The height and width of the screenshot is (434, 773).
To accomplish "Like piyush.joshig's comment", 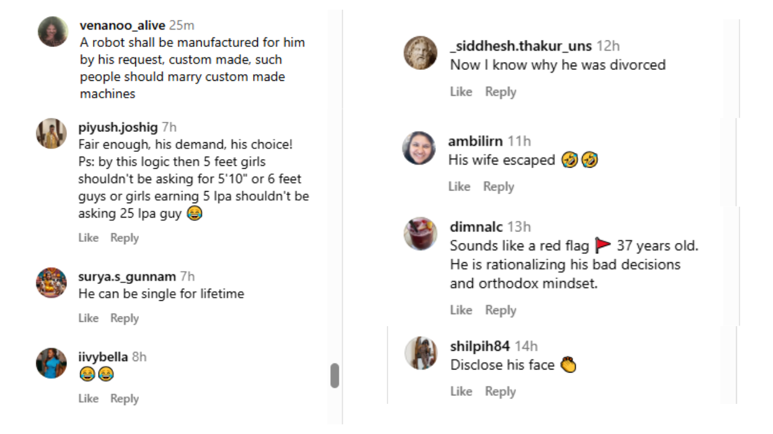I will (x=88, y=237).
